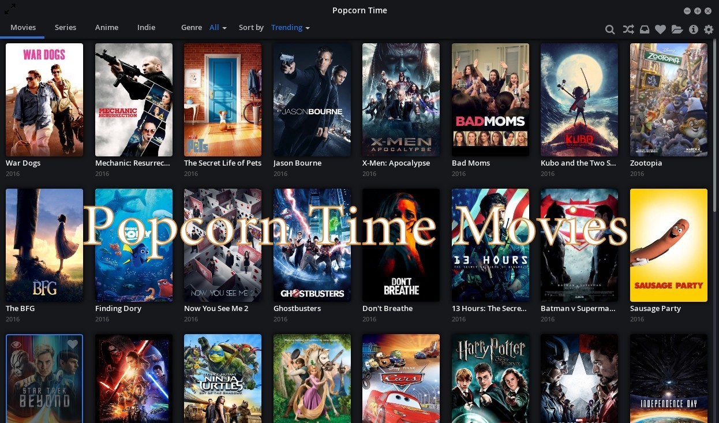The image size is (719, 423).
Task: Open the watchlist inbox tray icon
Action: (x=645, y=29)
